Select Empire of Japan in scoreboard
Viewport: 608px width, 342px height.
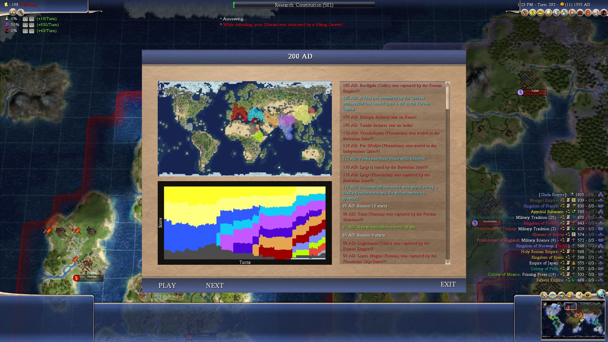[544, 263]
